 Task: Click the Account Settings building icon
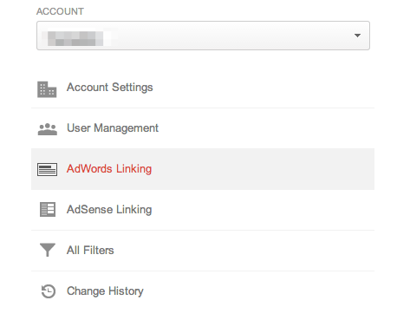coord(47,89)
